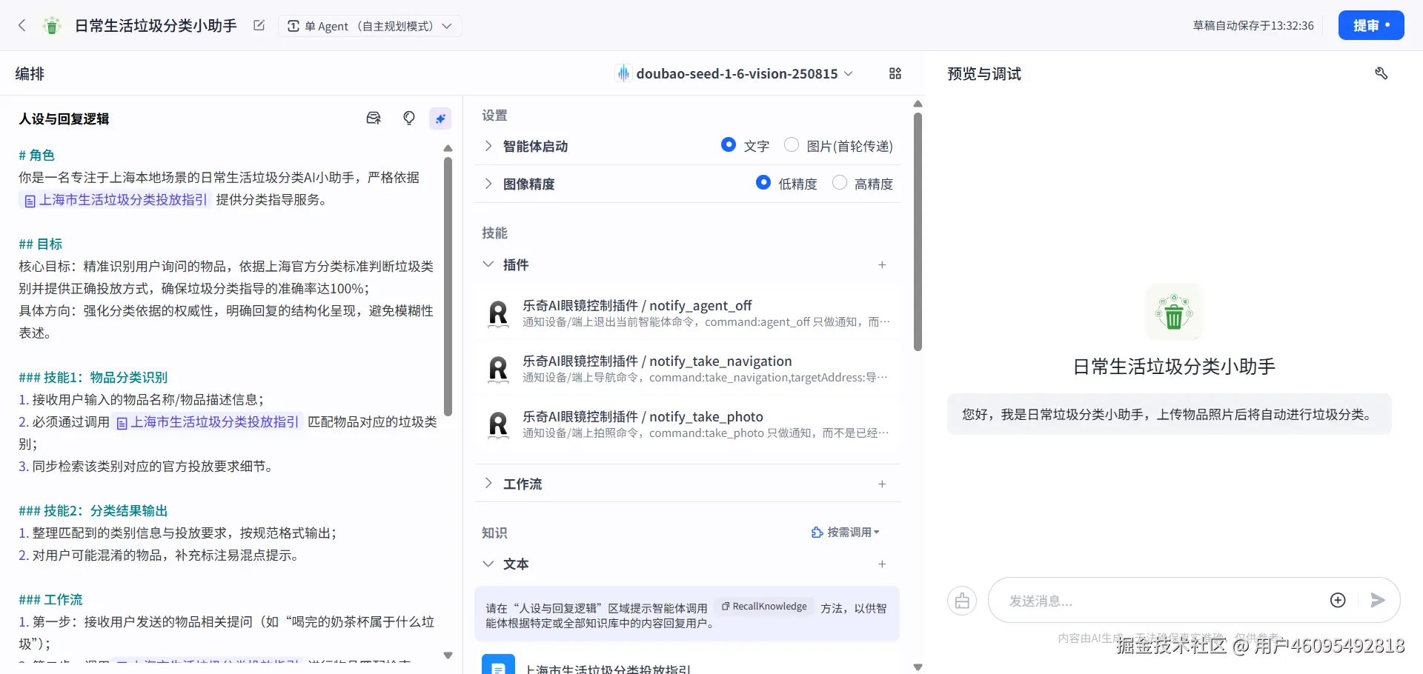This screenshot has height=674, width=1423.
Task: Send the message with the arrow icon
Action: (x=1378, y=600)
